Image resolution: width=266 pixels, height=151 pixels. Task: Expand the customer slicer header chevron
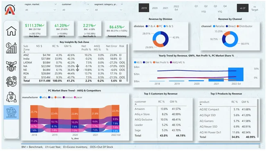coord(88,4)
